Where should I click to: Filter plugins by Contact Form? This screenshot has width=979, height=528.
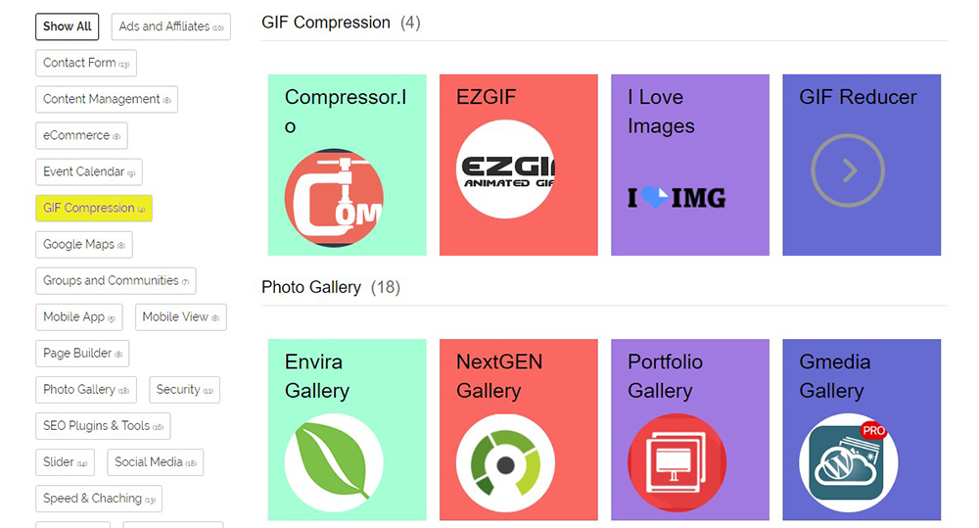[86, 63]
